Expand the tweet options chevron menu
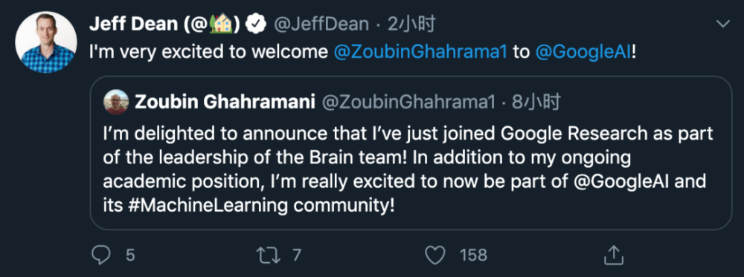The height and width of the screenshot is (277, 744). pos(722,24)
